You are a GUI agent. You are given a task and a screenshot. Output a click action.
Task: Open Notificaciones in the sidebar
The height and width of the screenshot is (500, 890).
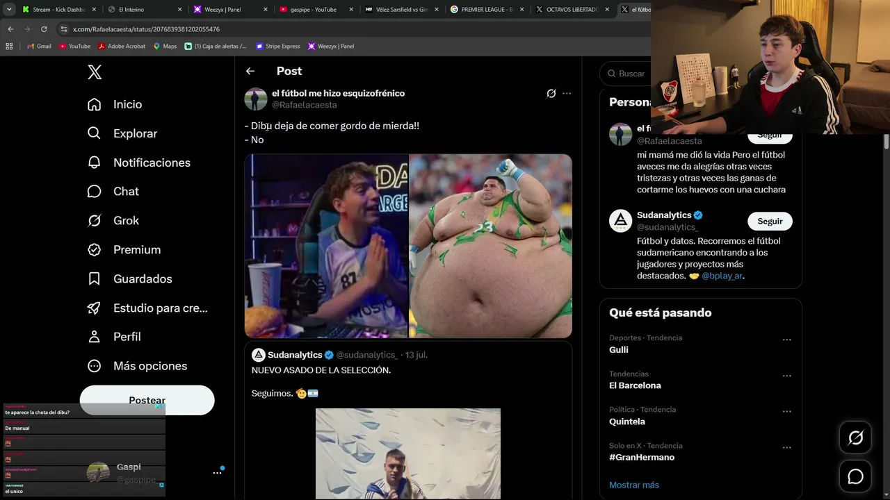(x=139, y=162)
